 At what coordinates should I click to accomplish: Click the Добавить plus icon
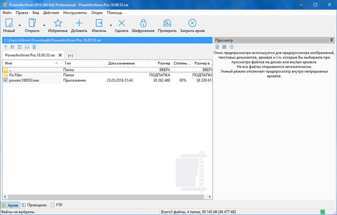coord(79,23)
